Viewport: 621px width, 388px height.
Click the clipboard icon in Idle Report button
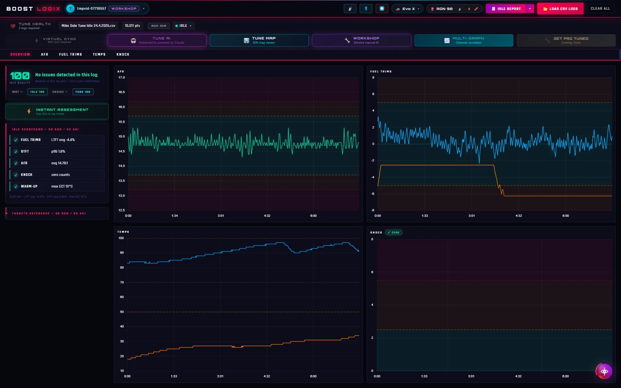493,9
